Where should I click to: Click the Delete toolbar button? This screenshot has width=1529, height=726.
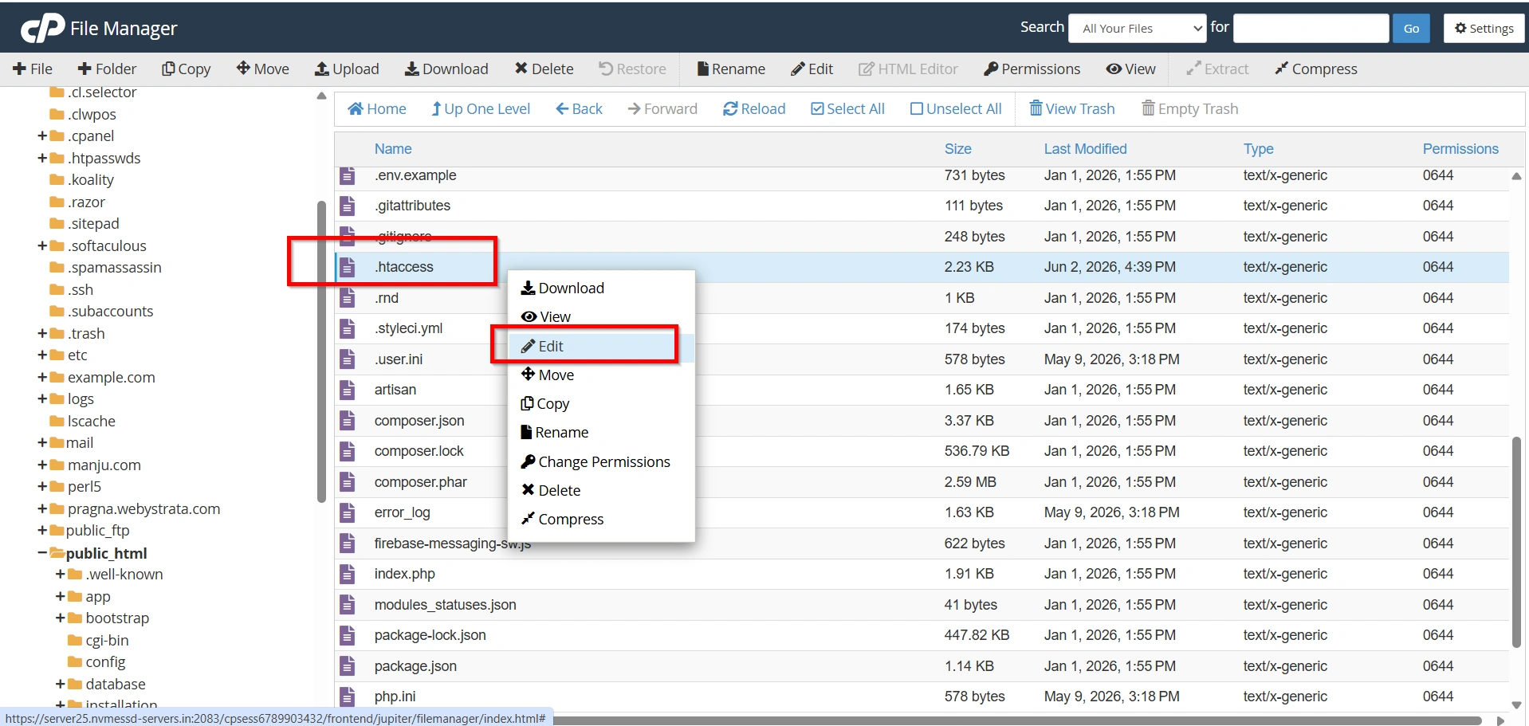pyautogui.click(x=544, y=69)
